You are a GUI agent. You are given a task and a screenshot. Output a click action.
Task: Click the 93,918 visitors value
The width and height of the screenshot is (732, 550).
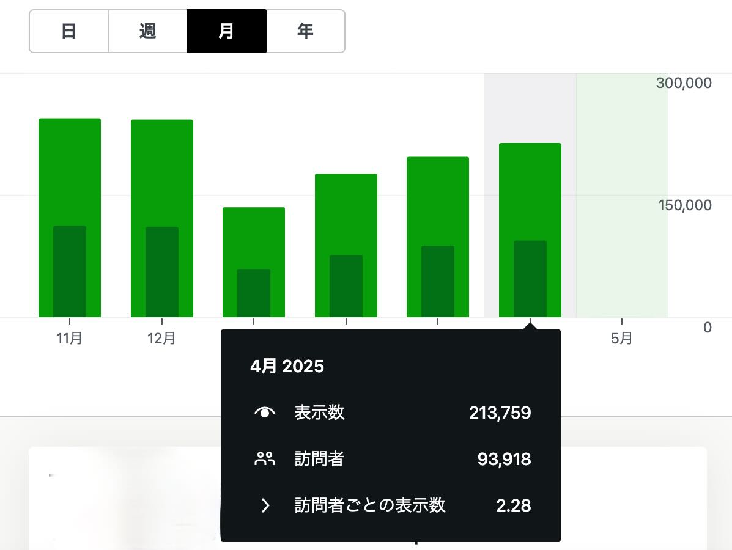click(504, 459)
